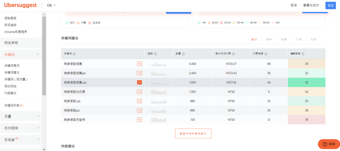
Task: Click trend sparkline for 無線滑鼠怎麼用
Action: [159, 120]
